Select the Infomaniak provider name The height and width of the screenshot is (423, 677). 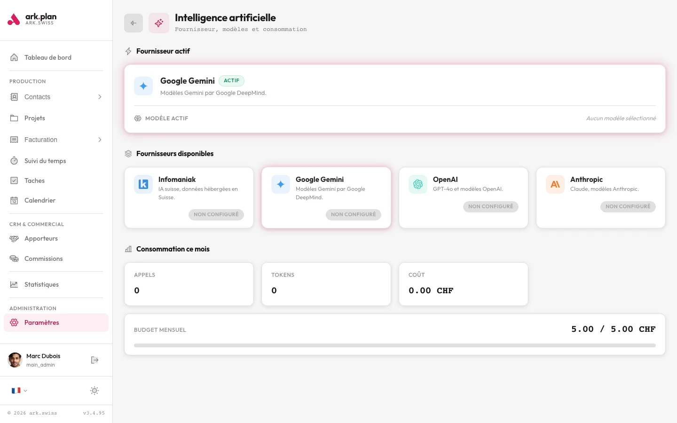pos(177,180)
